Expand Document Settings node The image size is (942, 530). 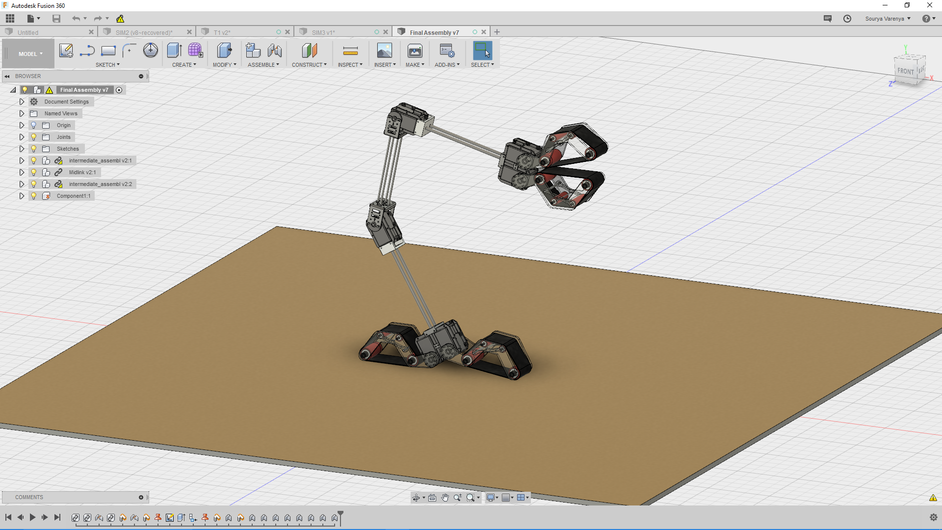[x=22, y=102]
